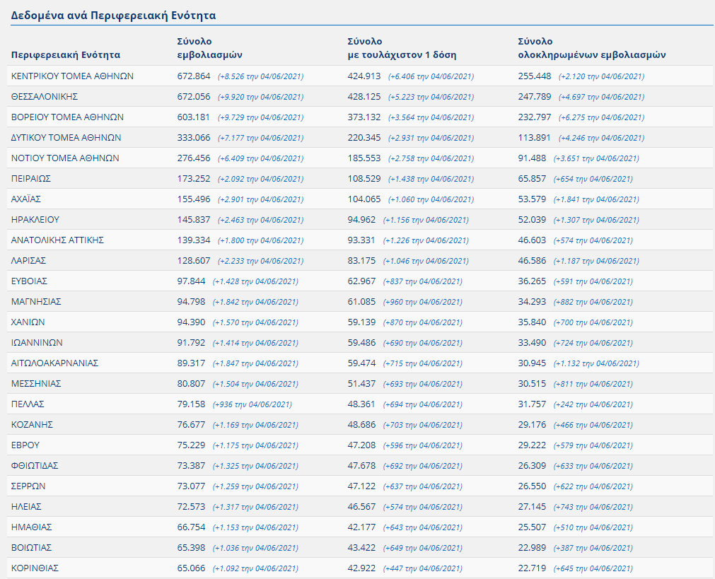Select the ΦΘΙΩΤΙΔΑΣ row name
Image resolution: width=715 pixels, height=579 pixels.
click(35, 466)
